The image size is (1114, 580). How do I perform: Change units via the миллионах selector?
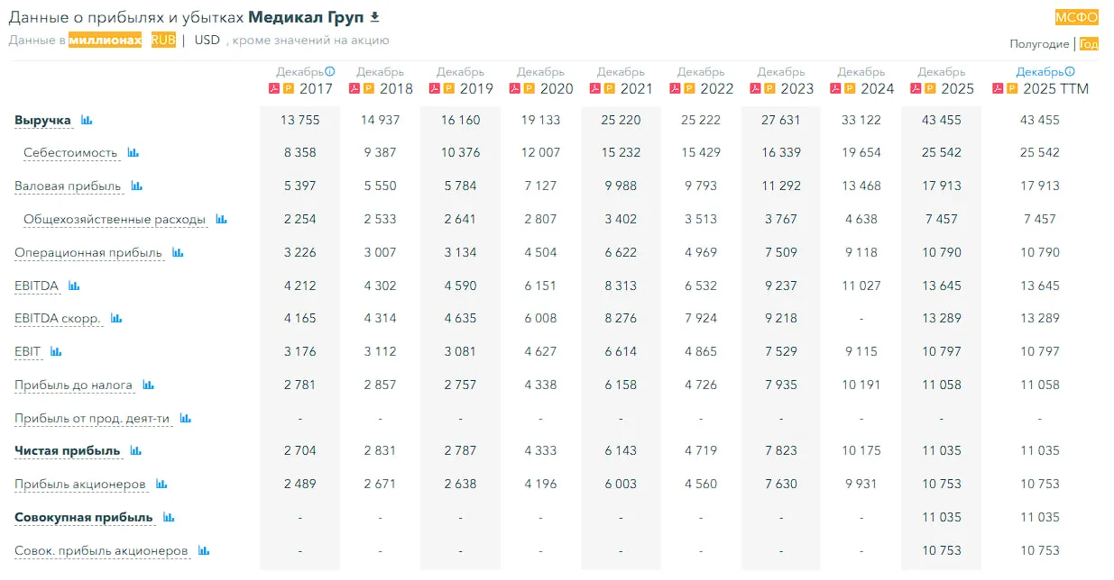click(x=106, y=41)
